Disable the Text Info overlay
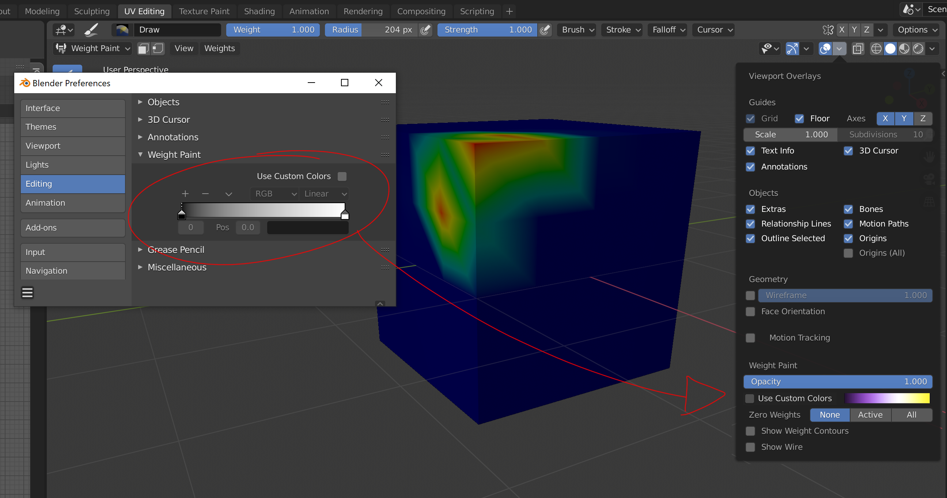Screen dimensions: 947x498 750,151
